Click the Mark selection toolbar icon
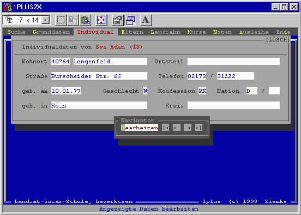This screenshot has width=301, height=215. pyautogui.click(x=61, y=20)
